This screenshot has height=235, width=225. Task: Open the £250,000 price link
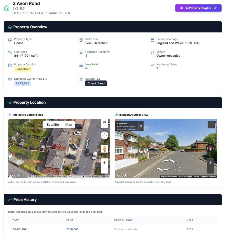72,229
